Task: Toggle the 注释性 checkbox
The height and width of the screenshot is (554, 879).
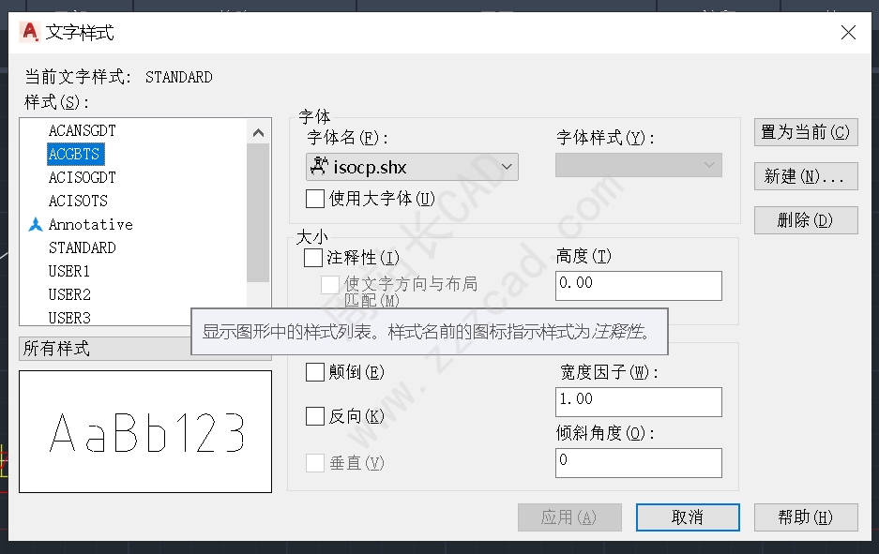Action: click(x=312, y=258)
